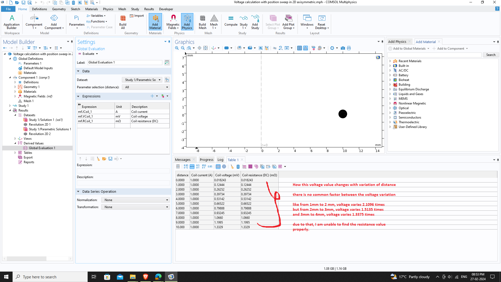Collapse the Data section in Settings
501x282 pixels.
pyautogui.click(x=78, y=71)
